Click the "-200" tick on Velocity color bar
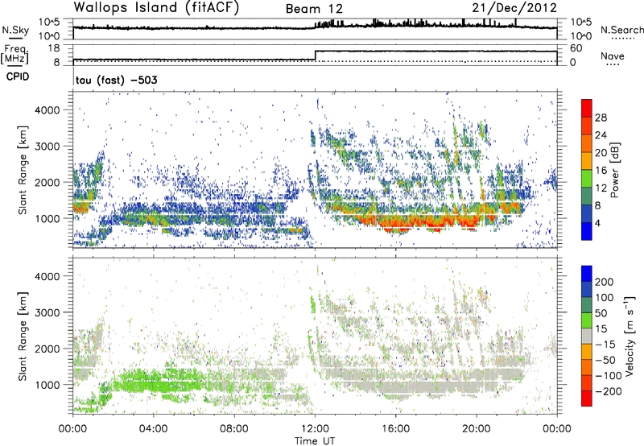The width and height of the screenshot is (644, 446). 608,391
